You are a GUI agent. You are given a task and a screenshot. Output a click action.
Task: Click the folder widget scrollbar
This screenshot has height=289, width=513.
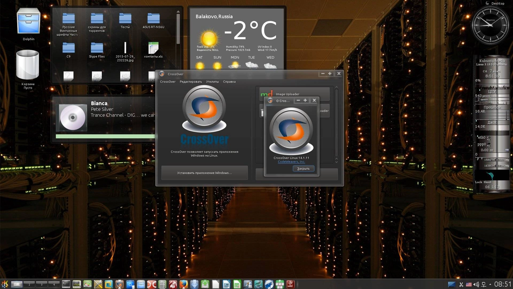click(x=178, y=29)
